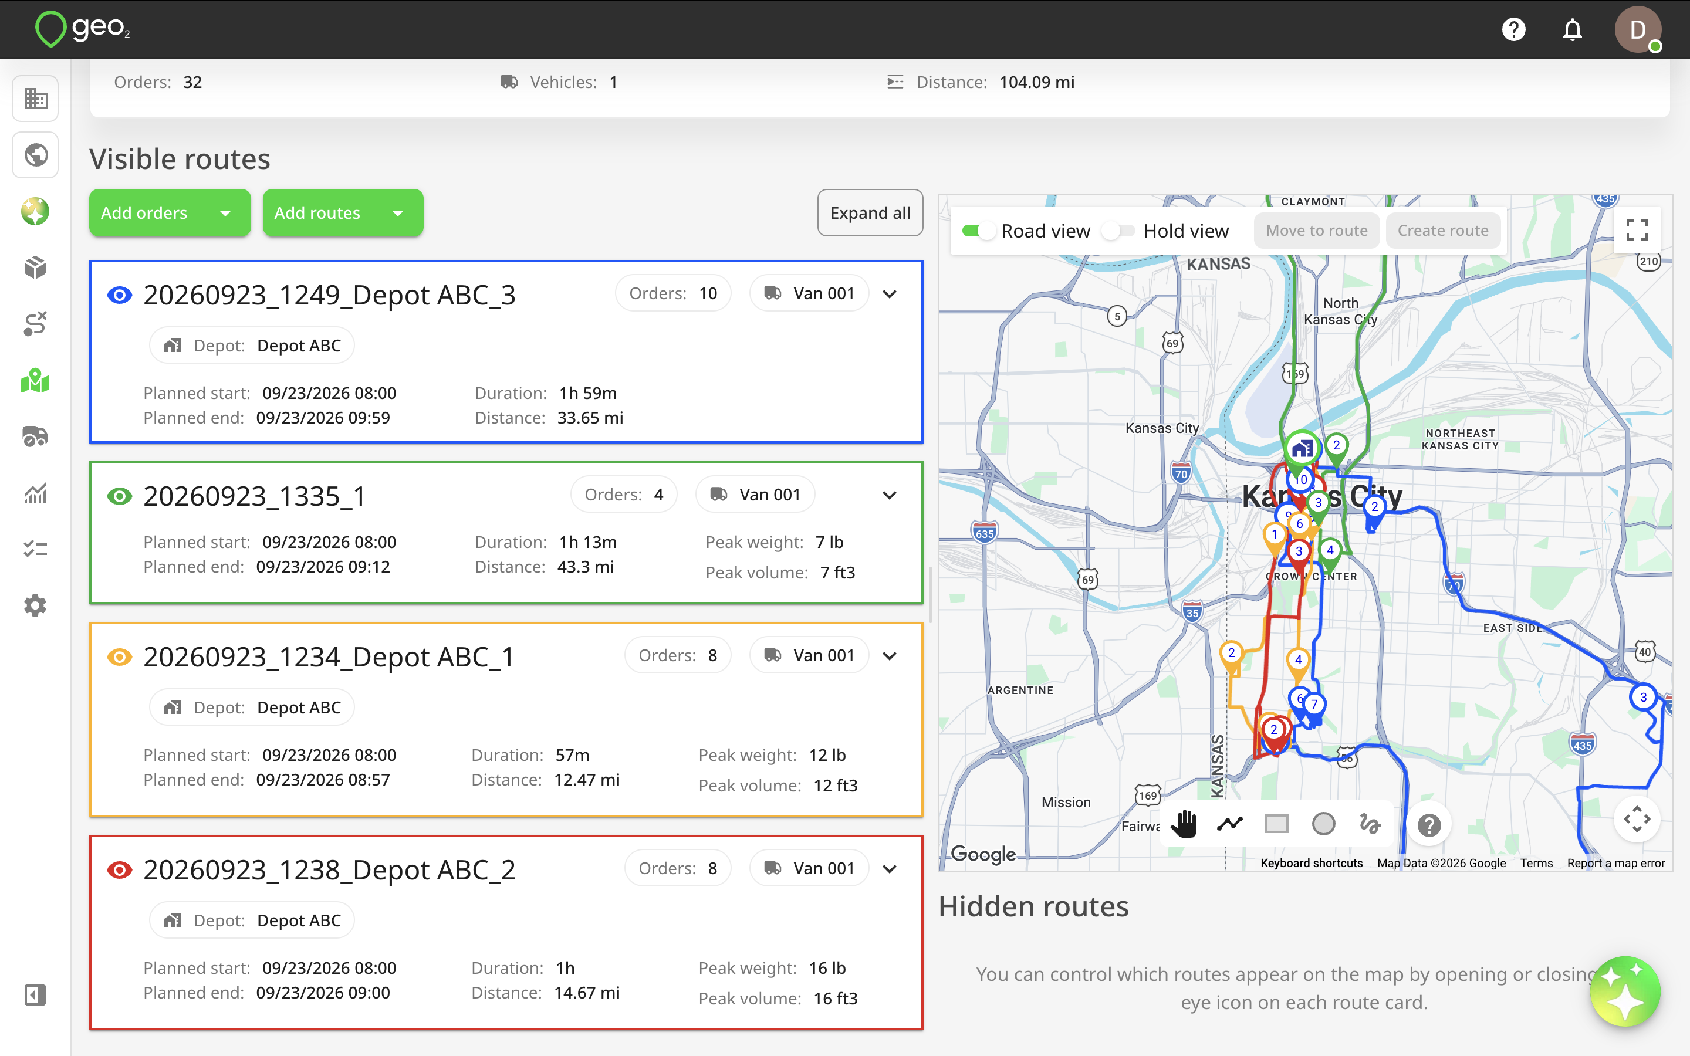Open the package box sidebar icon

(x=36, y=268)
